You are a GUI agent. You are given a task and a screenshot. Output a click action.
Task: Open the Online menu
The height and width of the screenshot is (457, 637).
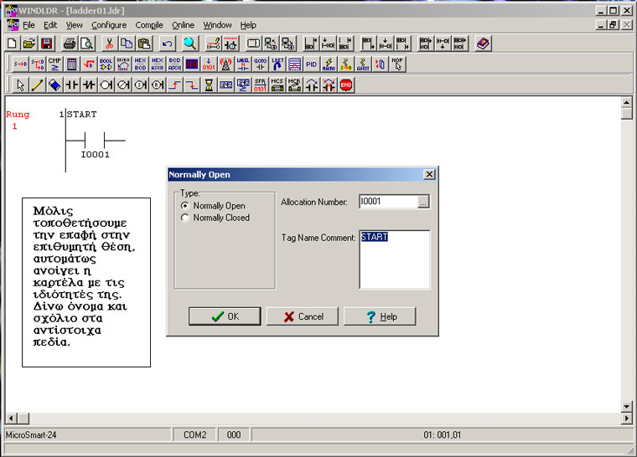click(x=183, y=25)
